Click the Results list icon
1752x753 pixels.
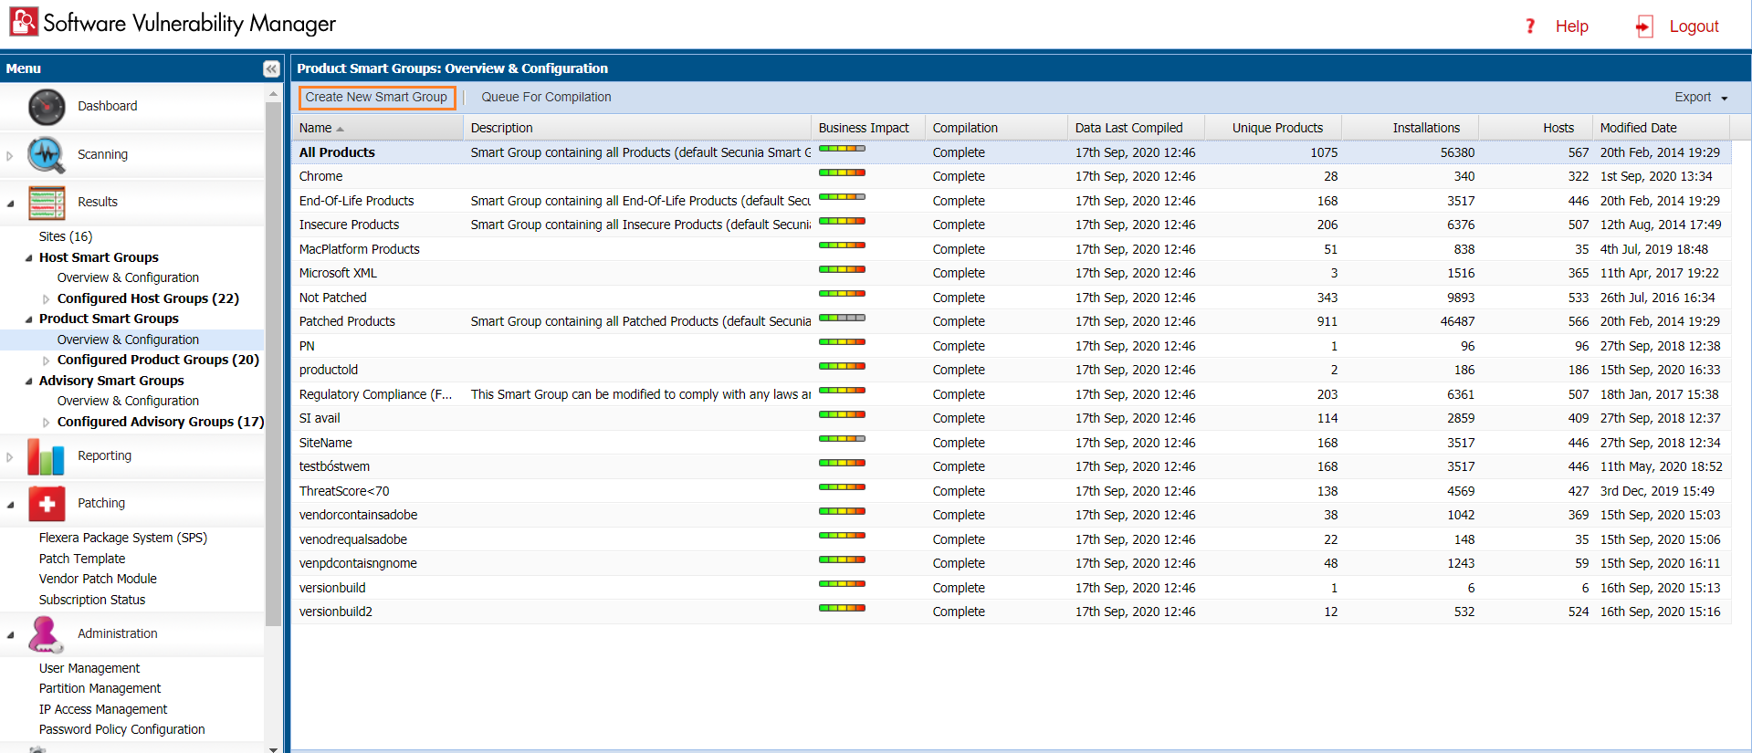click(47, 203)
